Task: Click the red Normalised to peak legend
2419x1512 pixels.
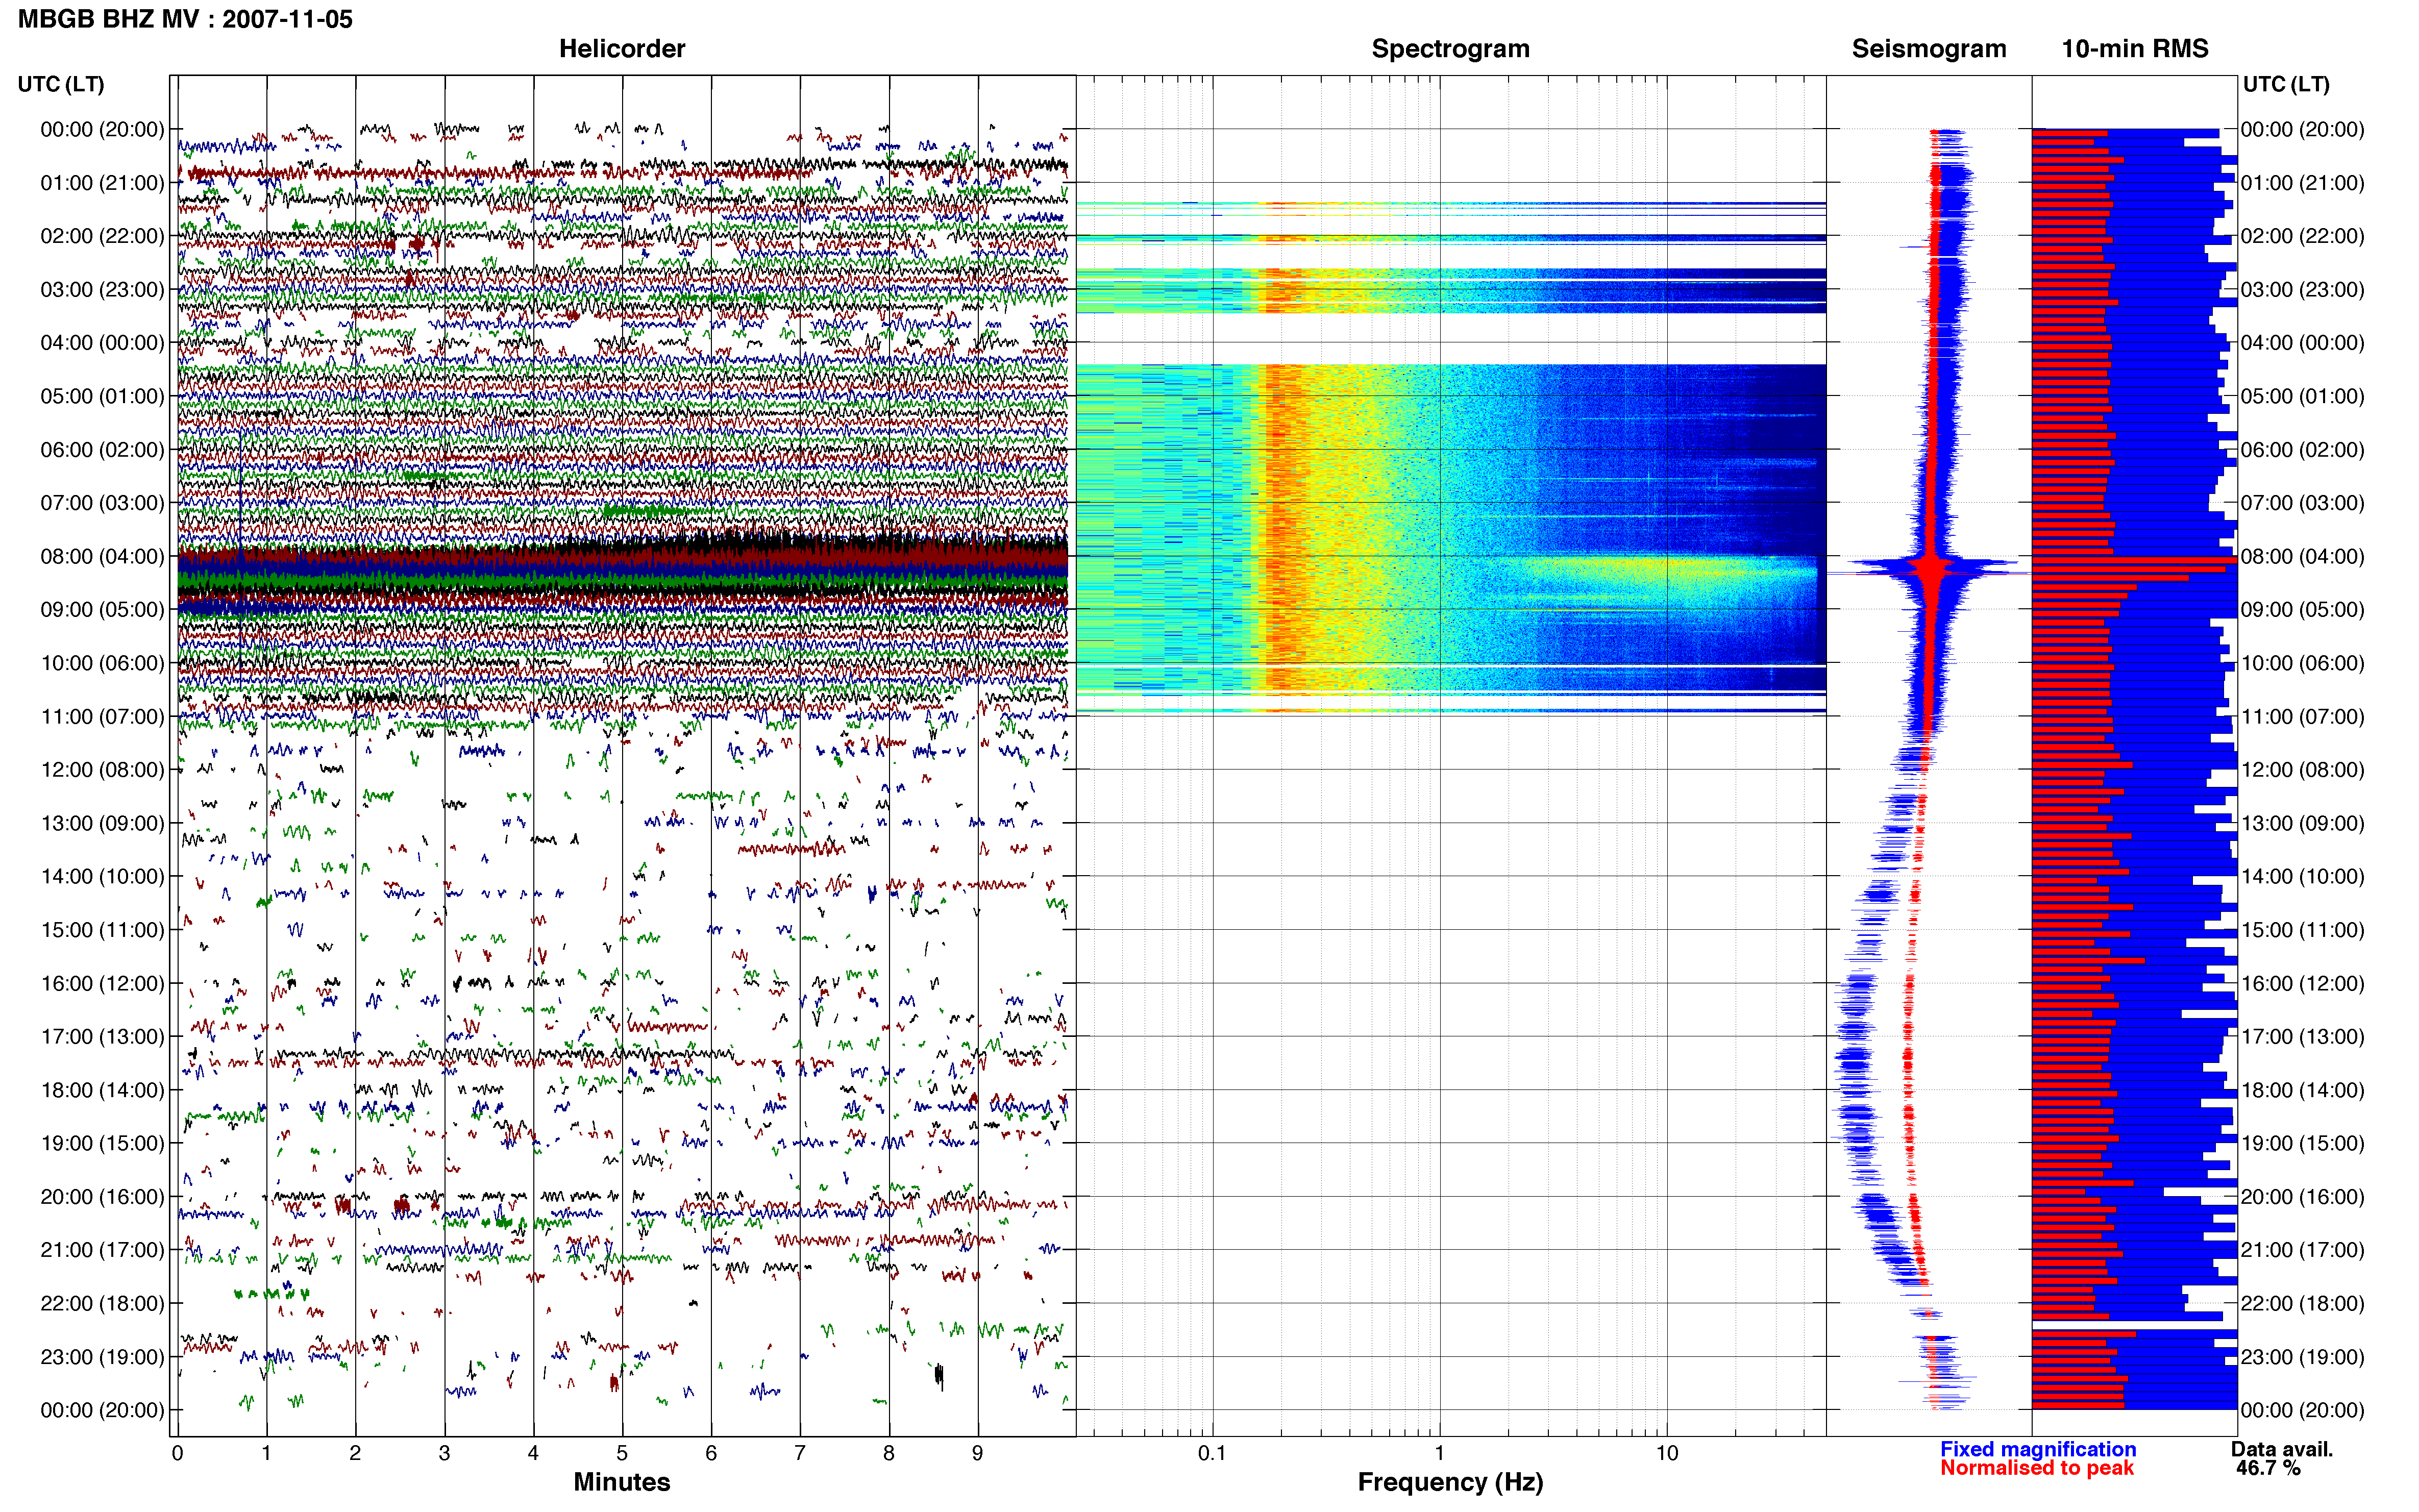Action: click(x=2036, y=1468)
